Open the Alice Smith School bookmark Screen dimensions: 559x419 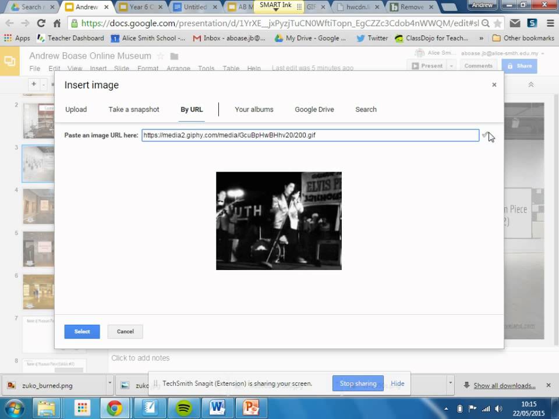(148, 38)
